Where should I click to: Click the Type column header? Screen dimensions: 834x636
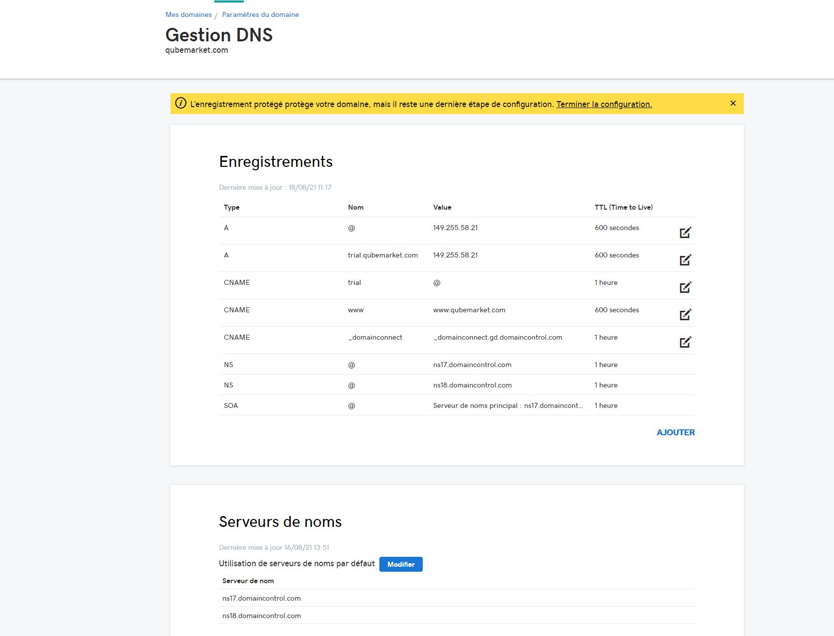[231, 207]
